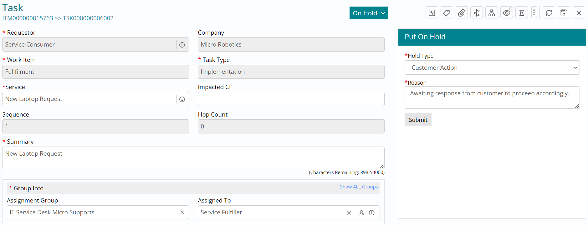
Task: Click the Show ALL Groups link
Action: pos(359,187)
